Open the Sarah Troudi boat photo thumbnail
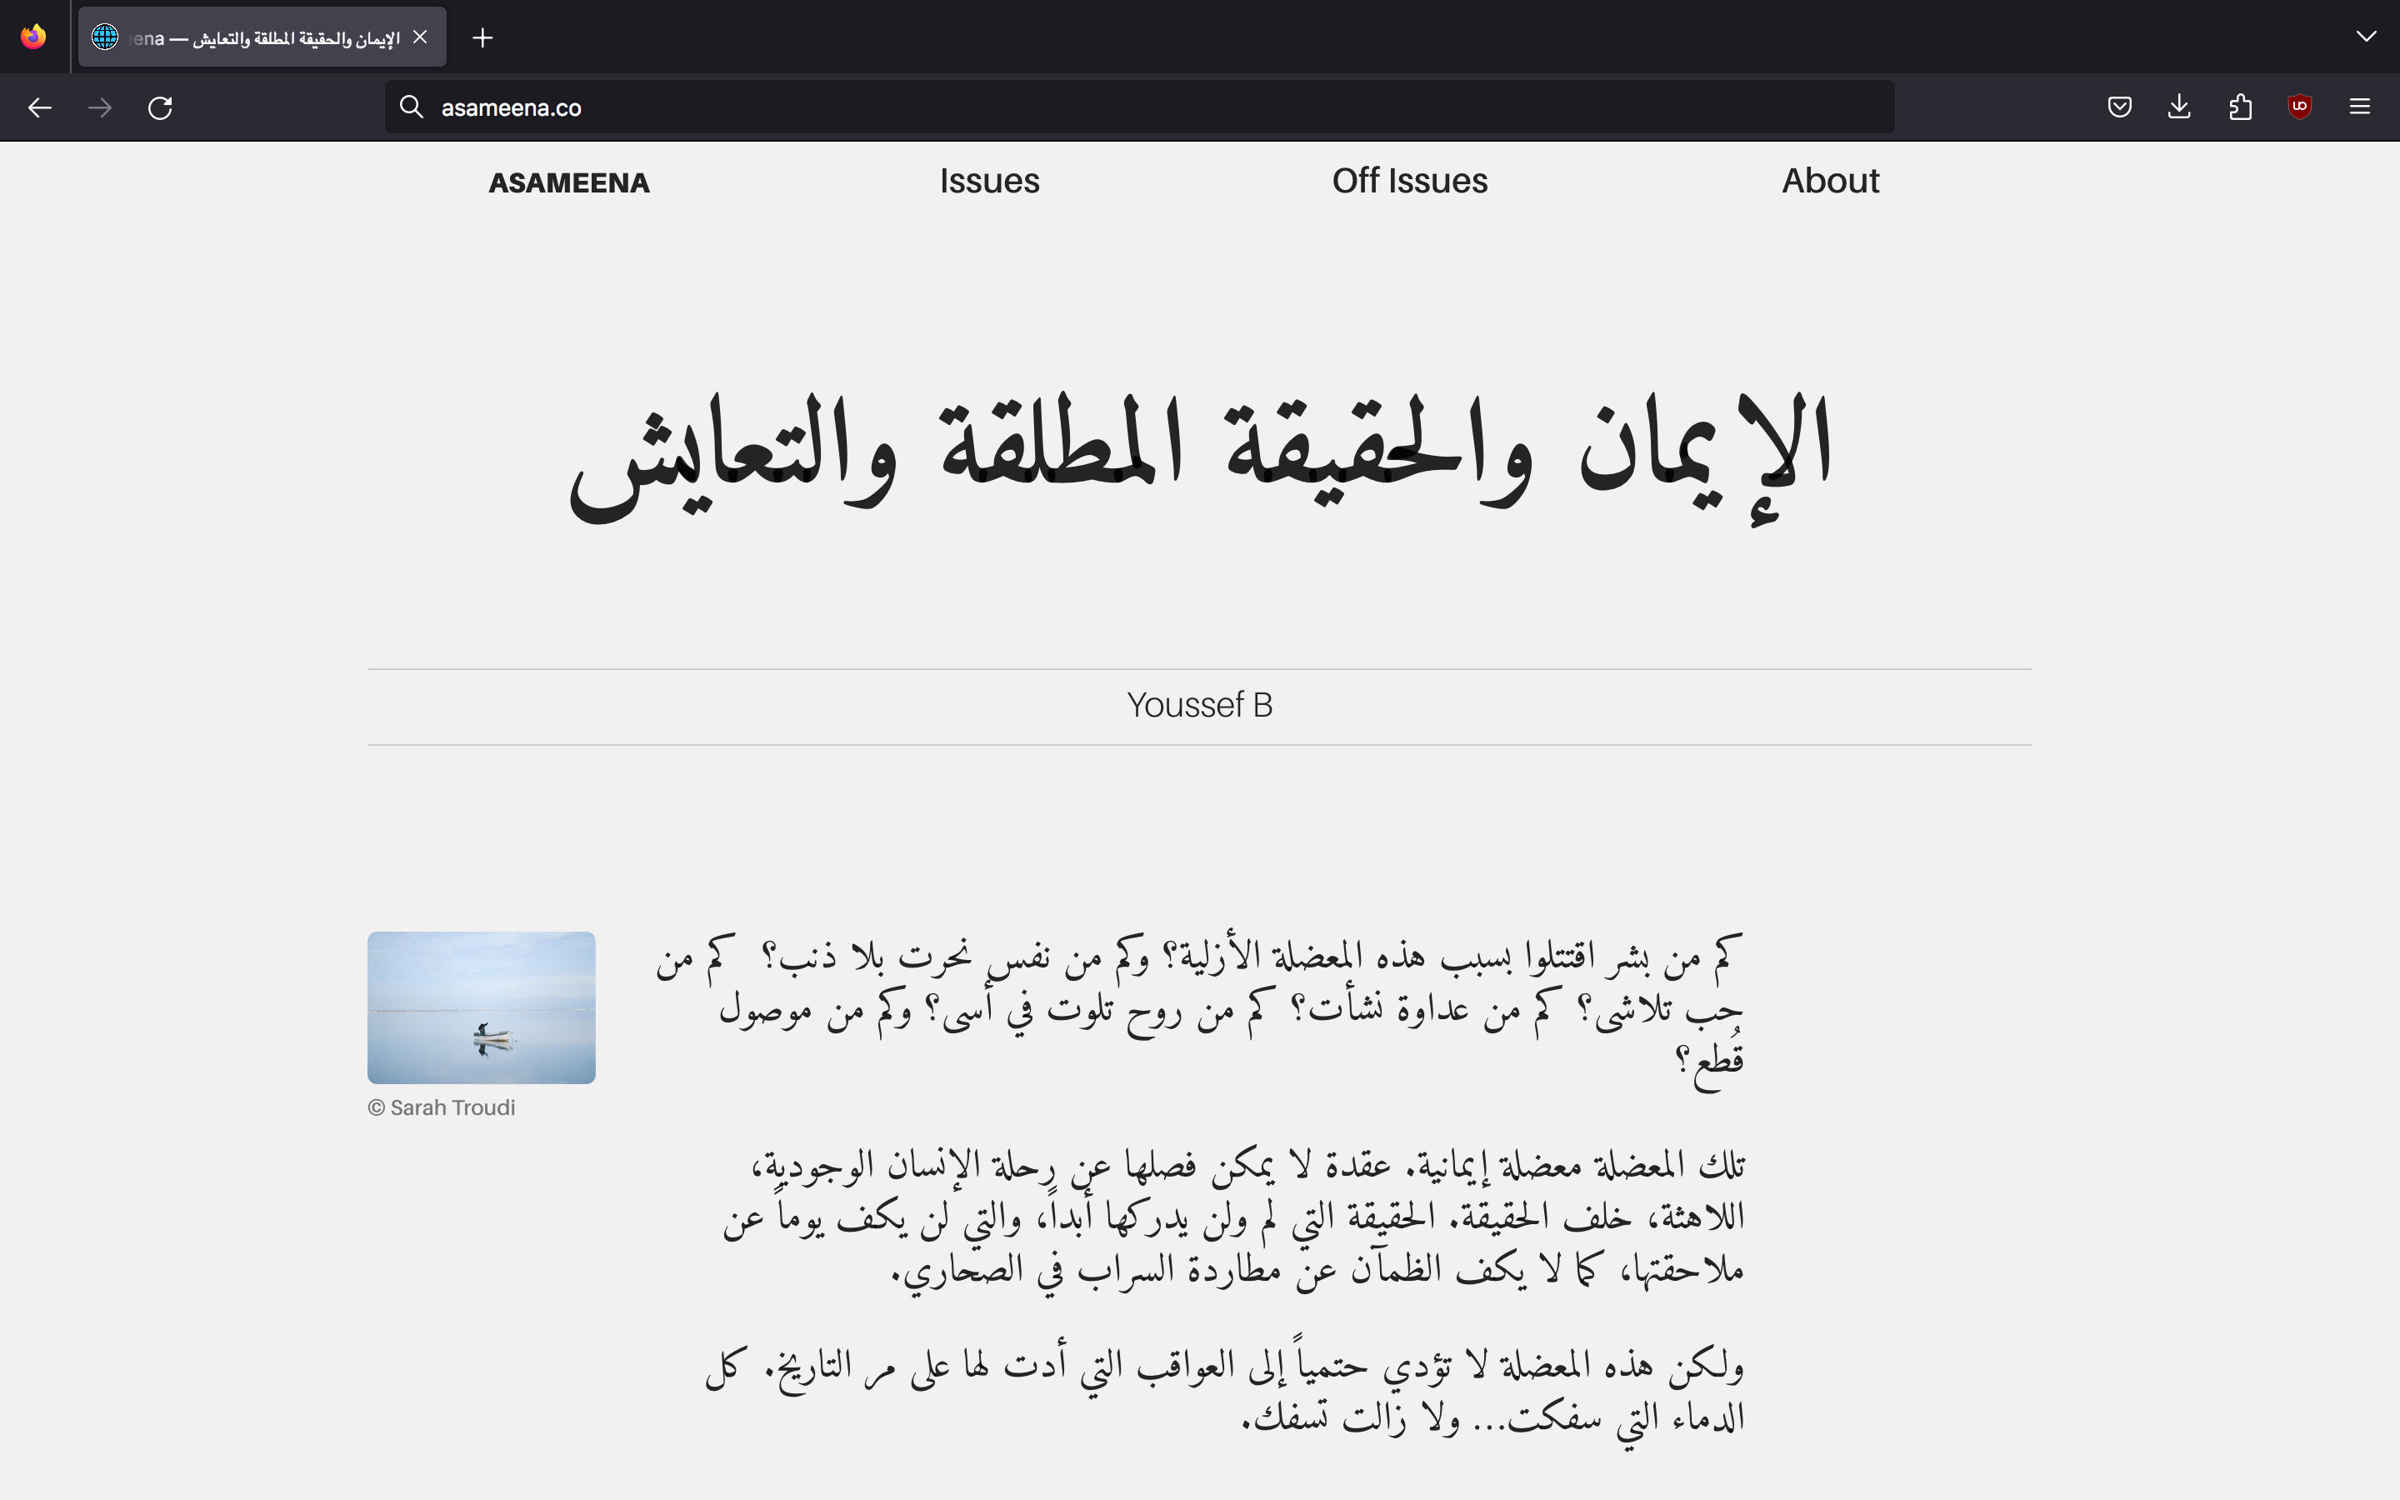 (x=481, y=1007)
